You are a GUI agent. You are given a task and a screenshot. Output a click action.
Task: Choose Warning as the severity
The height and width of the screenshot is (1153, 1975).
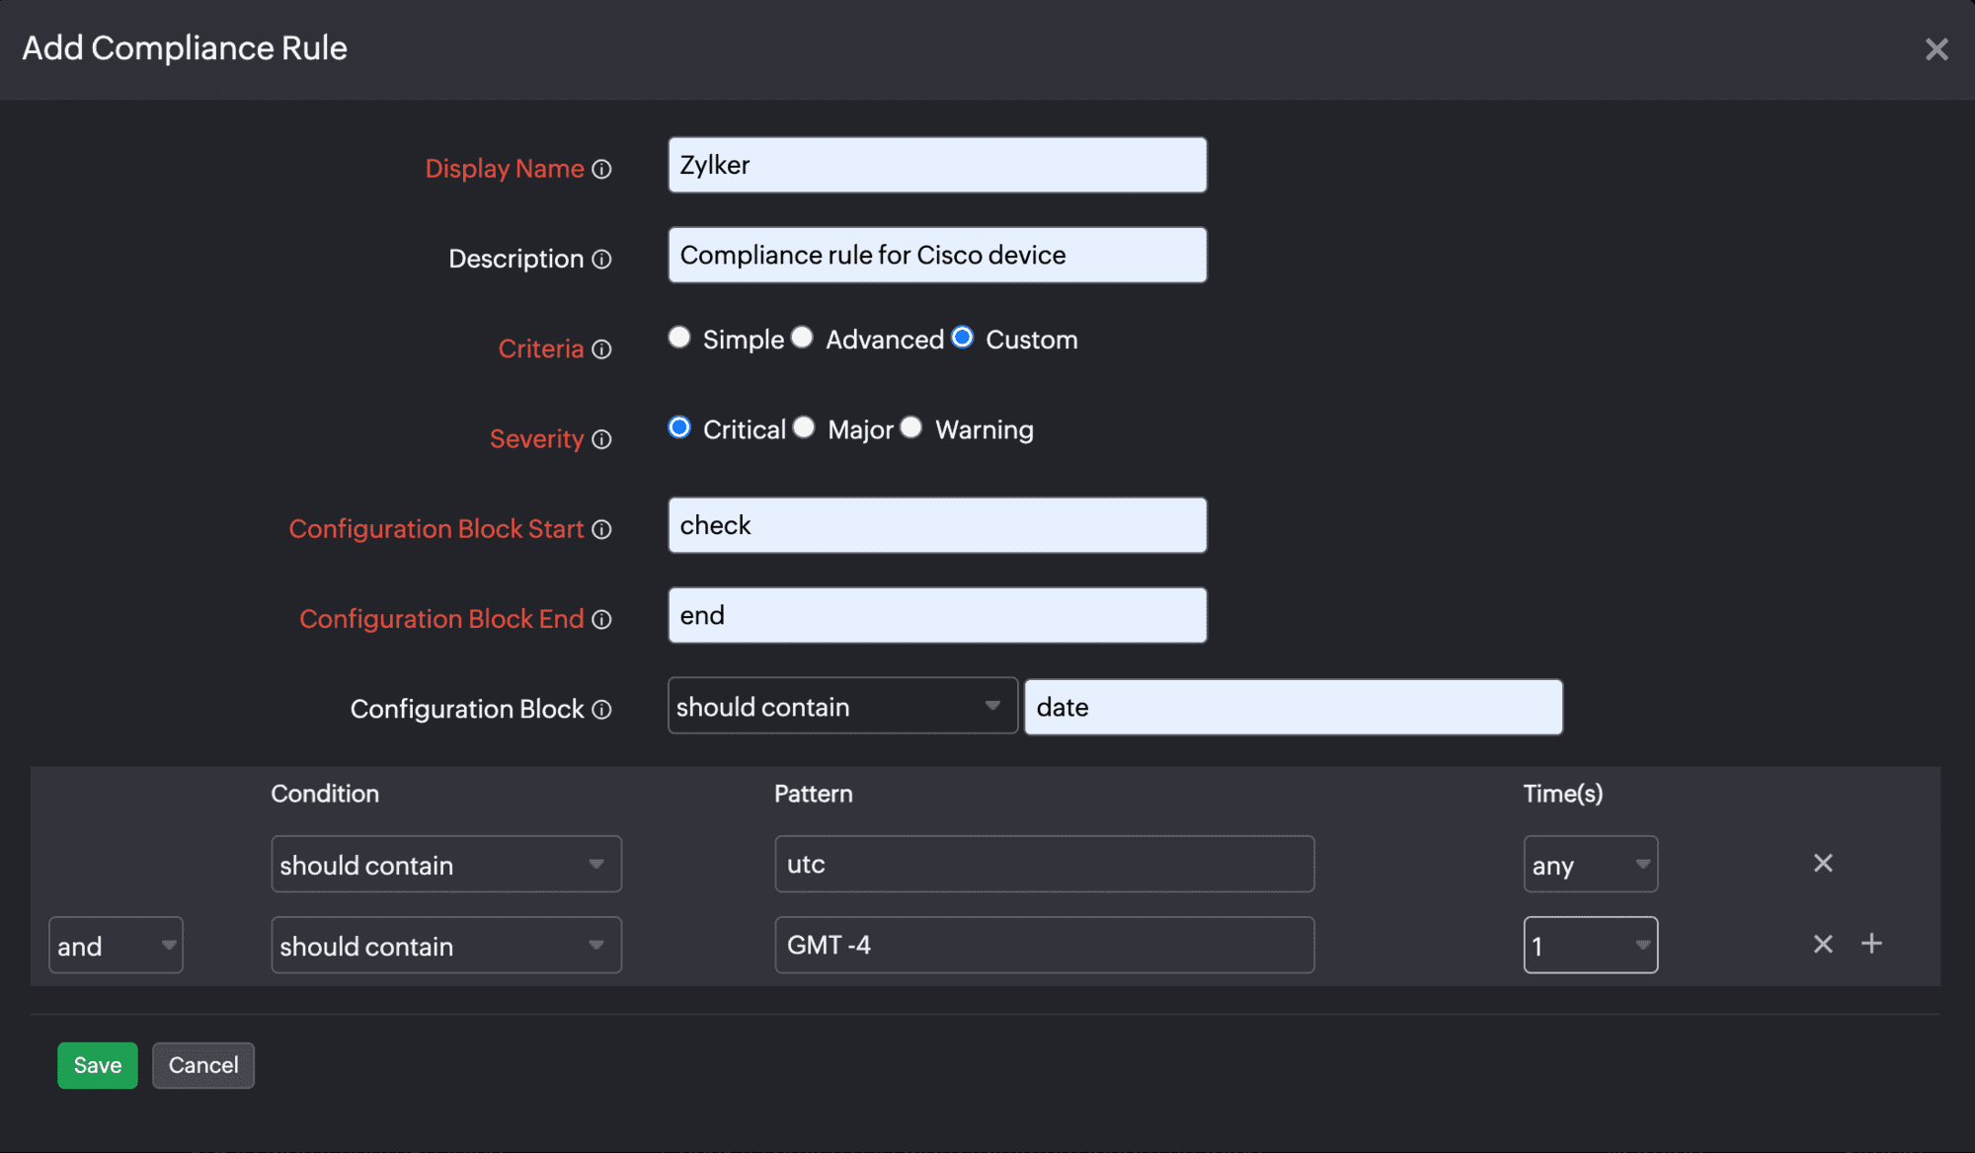pyautogui.click(x=910, y=427)
